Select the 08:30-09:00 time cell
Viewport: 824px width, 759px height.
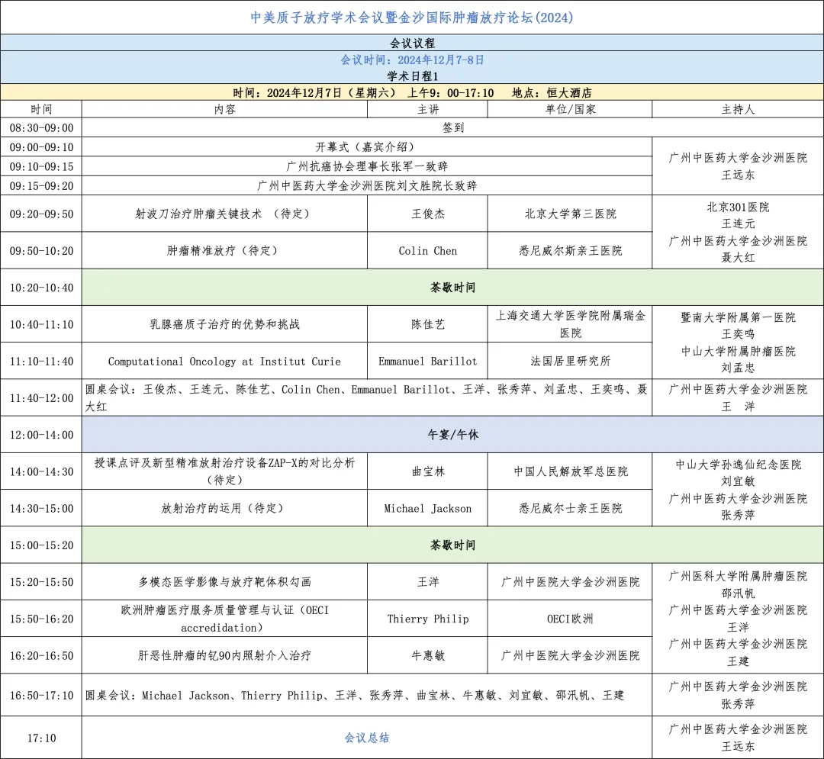pos(41,127)
